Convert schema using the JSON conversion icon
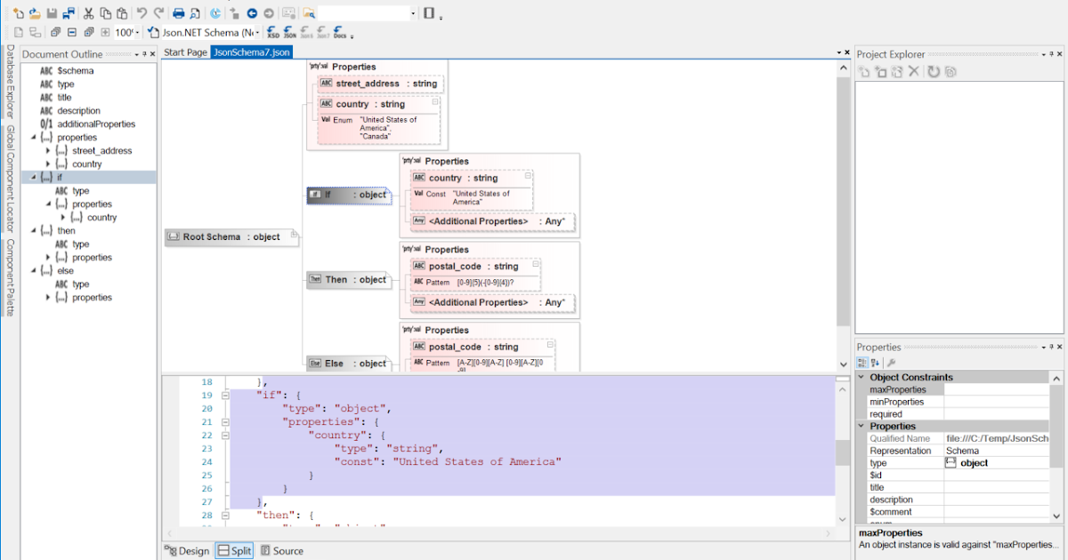 pos(289,30)
